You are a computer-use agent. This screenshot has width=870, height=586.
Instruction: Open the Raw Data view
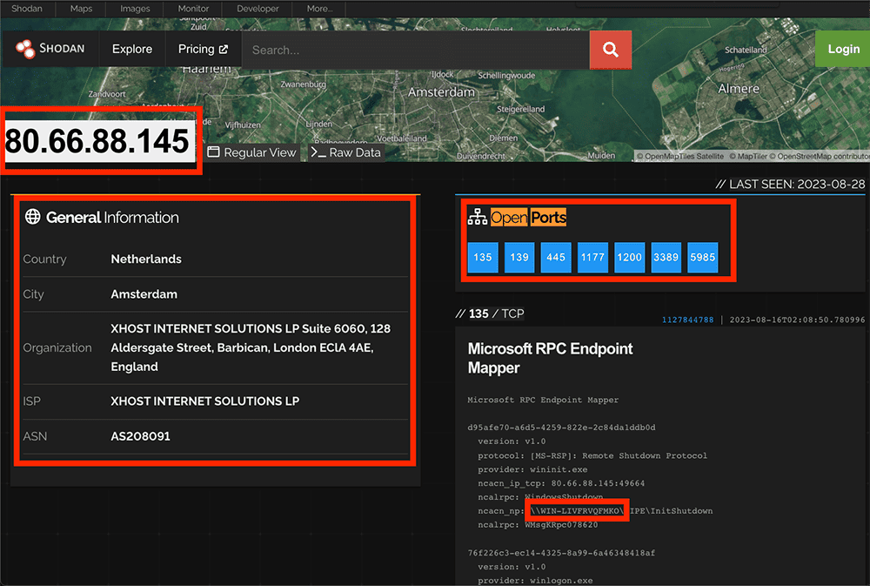coord(345,152)
